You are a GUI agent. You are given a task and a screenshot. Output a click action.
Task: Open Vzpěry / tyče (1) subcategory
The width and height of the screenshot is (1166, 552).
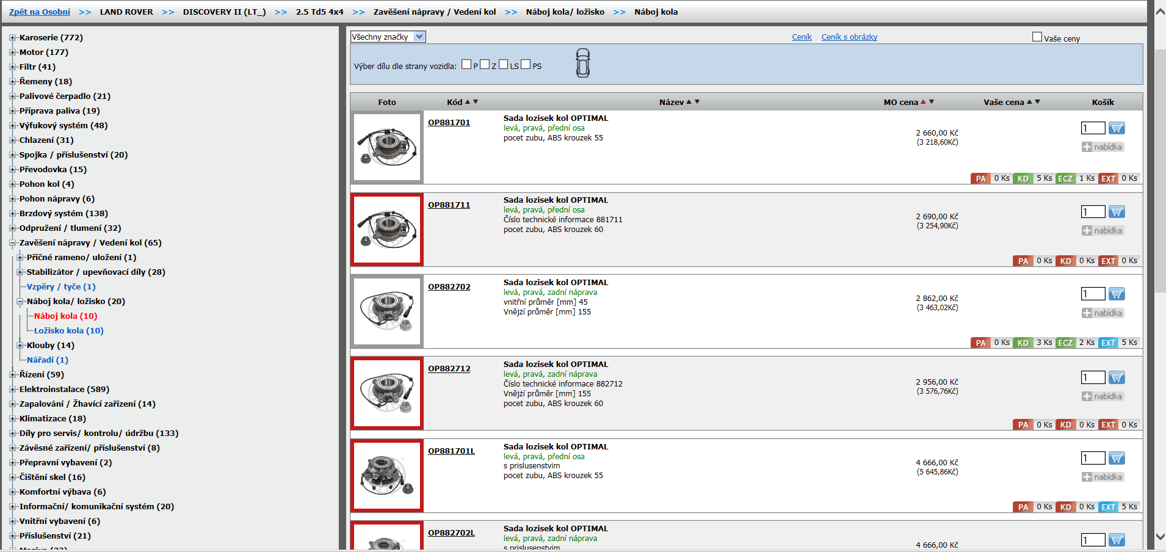coord(61,287)
